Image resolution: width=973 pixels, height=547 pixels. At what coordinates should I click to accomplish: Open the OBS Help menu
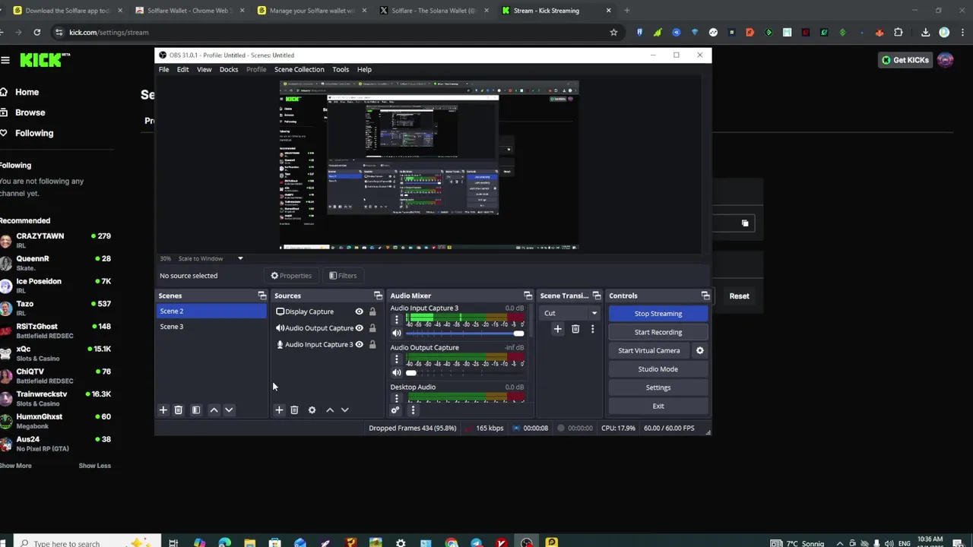coord(364,69)
